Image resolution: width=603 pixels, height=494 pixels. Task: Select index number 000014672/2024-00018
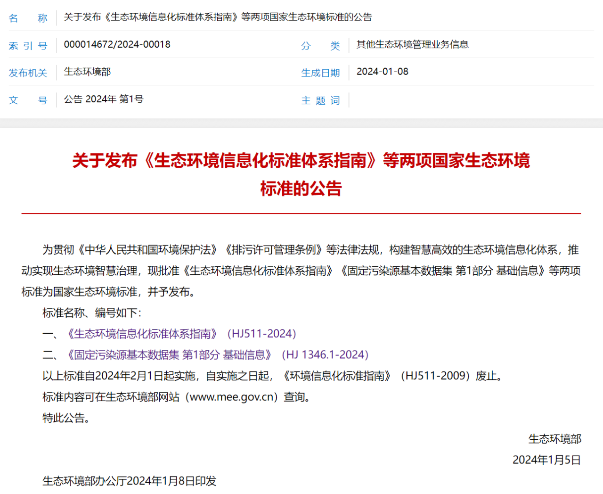pos(117,44)
